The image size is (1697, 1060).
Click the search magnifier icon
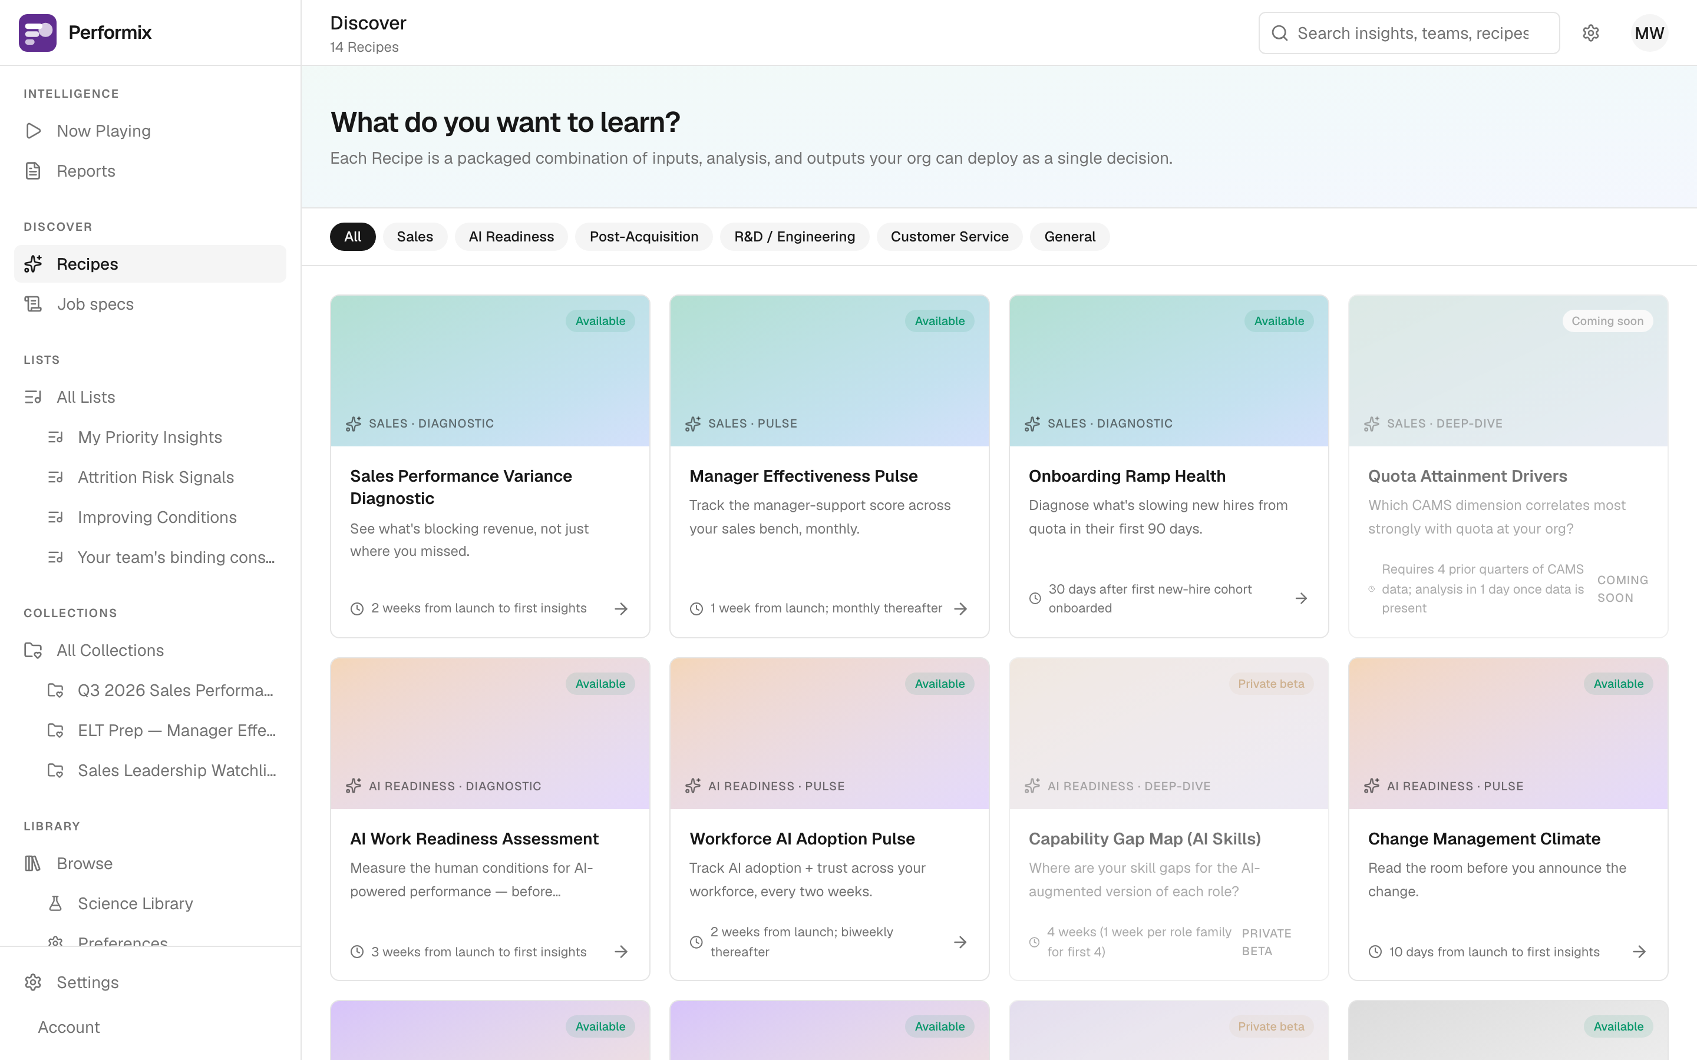[x=1280, y=33]
